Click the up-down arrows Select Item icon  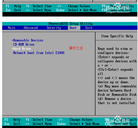27,120
